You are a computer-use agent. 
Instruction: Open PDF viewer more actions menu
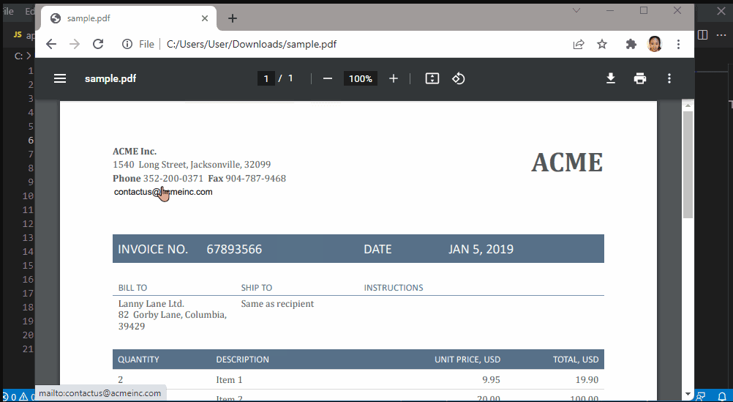click(669, 78)
